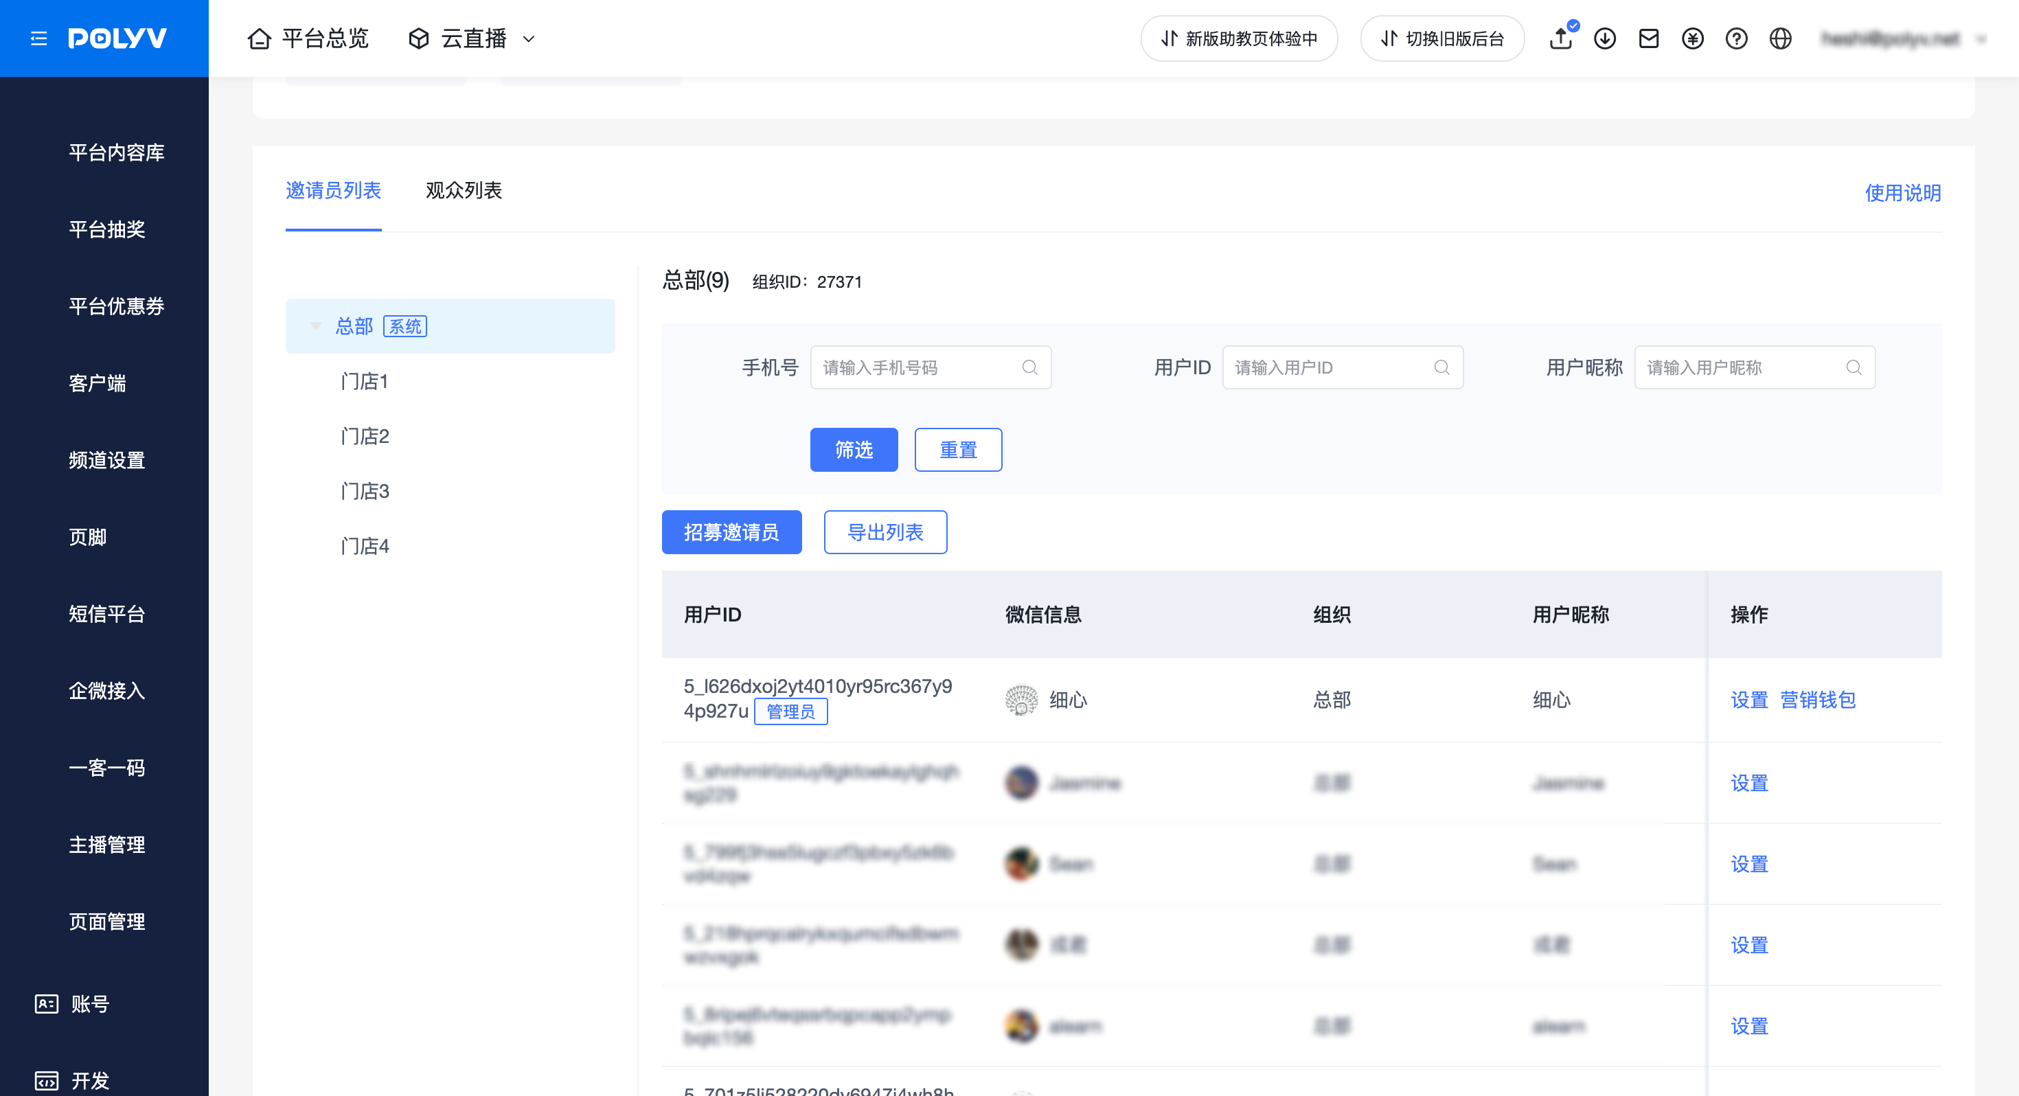
Task: Open 页脚 in the sidebar
Action: pyautogui.click(x=88, y=536)
